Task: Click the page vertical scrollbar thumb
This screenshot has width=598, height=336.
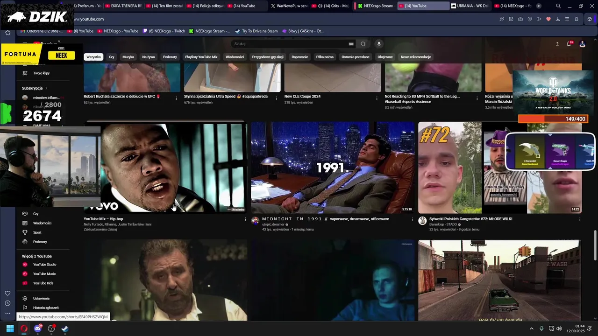Action: [x=595, y=245]
